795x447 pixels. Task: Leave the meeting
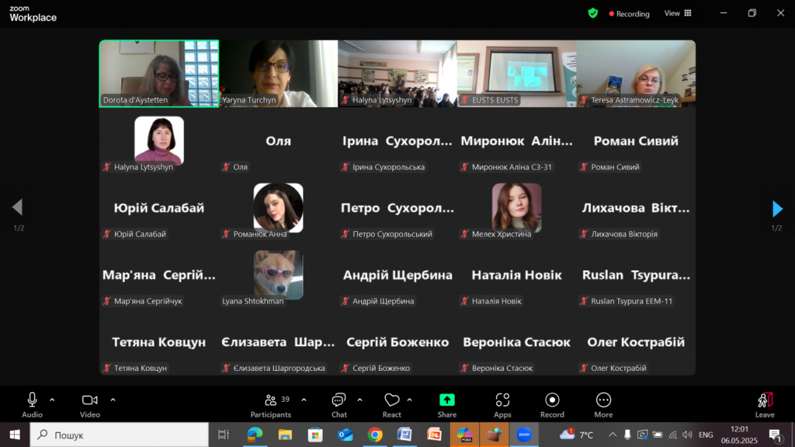[x=765, y=404]
